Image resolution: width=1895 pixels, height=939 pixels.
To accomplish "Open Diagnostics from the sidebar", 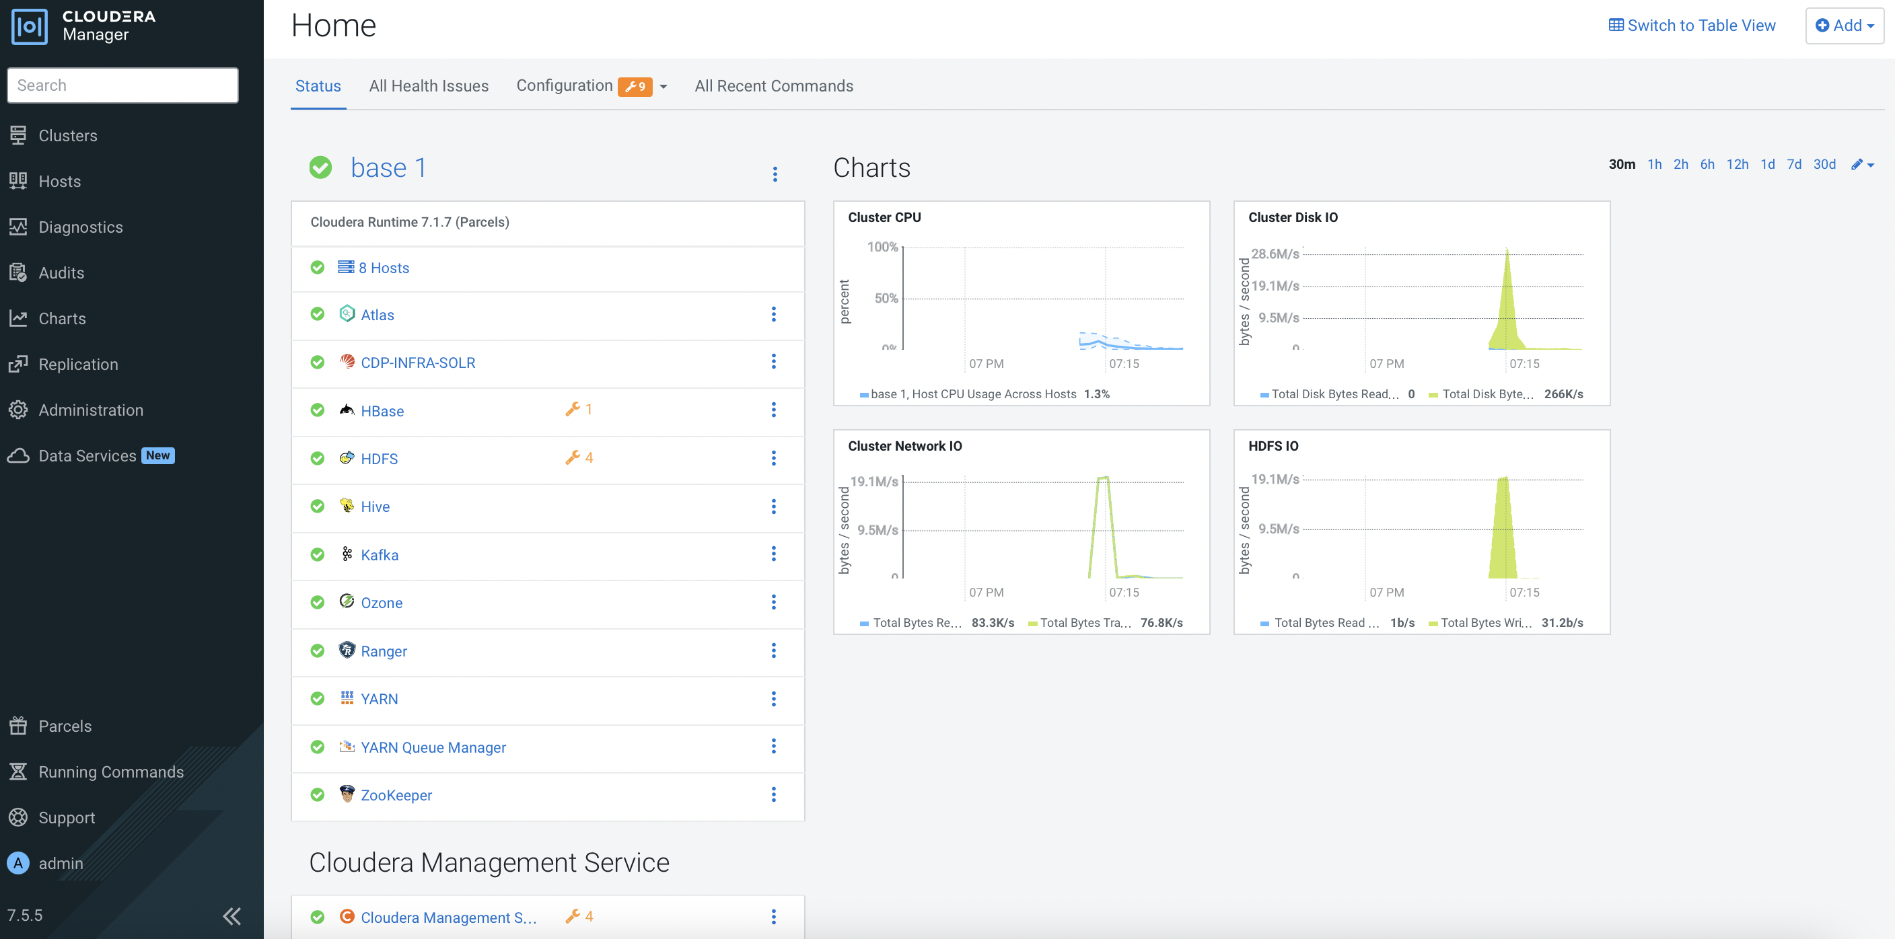I will coord(80,227).
